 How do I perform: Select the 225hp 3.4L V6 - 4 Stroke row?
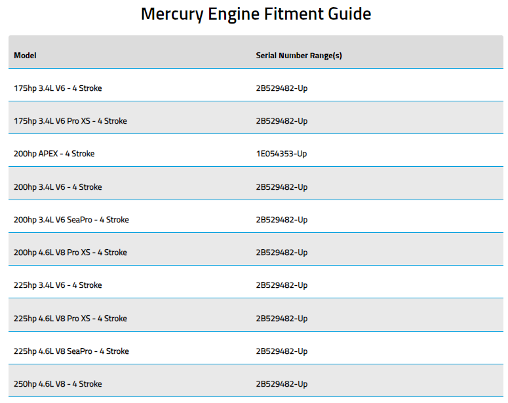tap(256, 282)
